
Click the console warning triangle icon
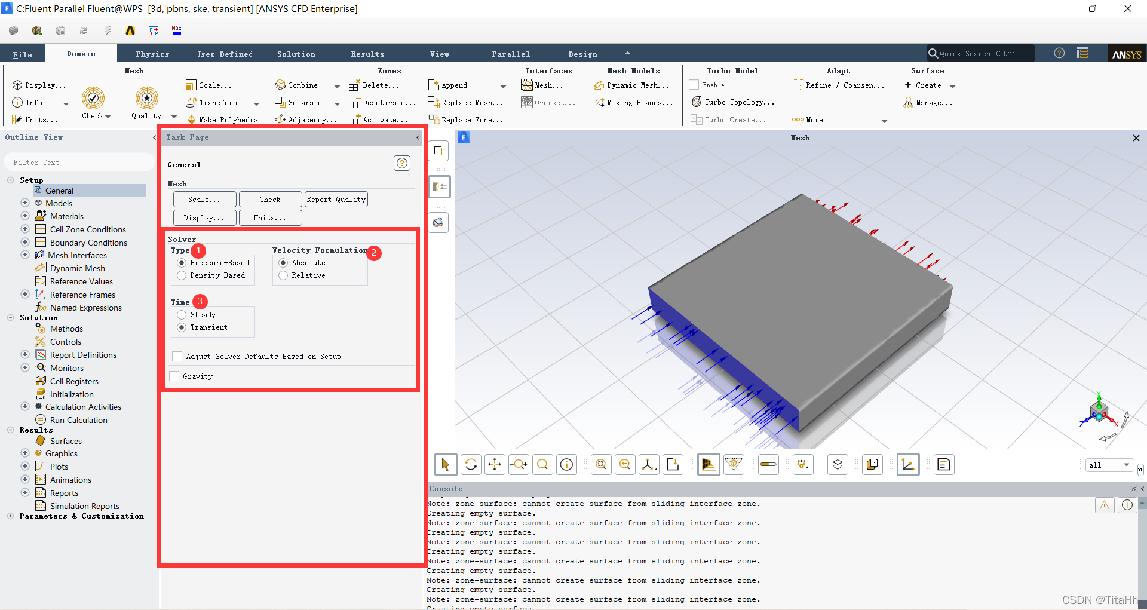coord(1105,505)
